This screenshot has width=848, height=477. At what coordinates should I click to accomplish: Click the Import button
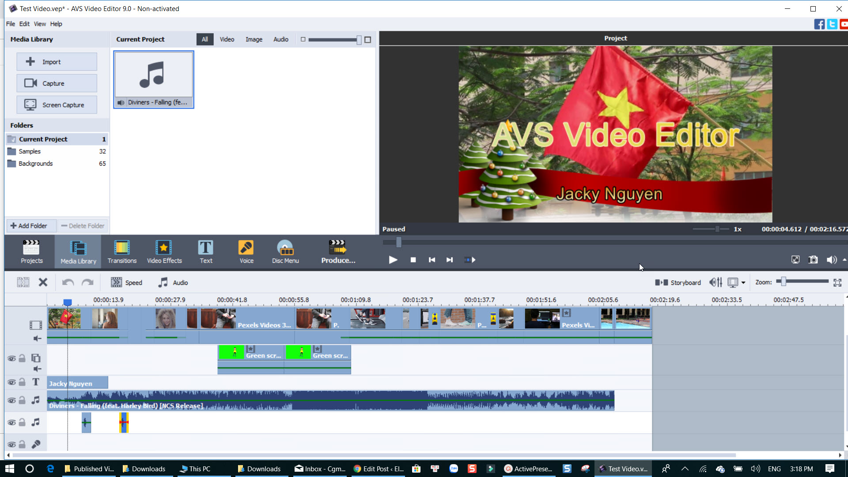[x=57, y=61]
